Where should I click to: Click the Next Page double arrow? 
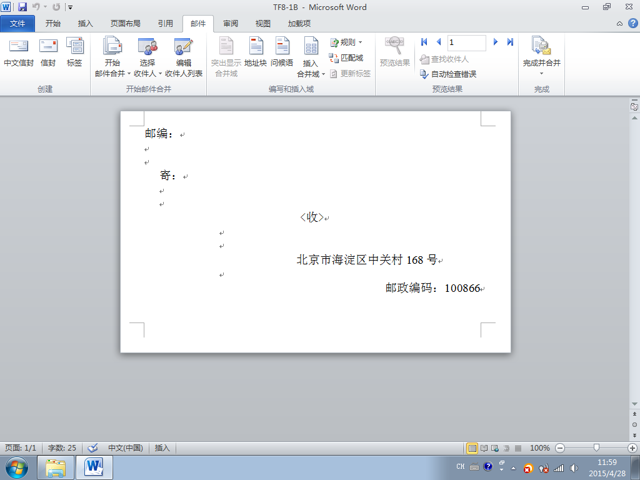[x=634, y=436]
